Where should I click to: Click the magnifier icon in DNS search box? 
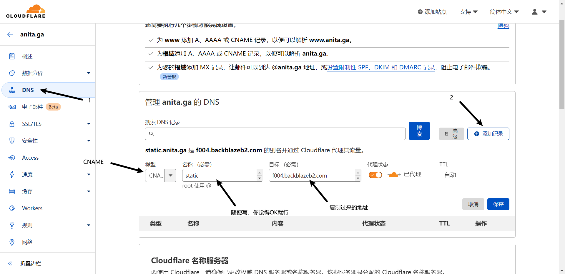[x=152, y=134]
